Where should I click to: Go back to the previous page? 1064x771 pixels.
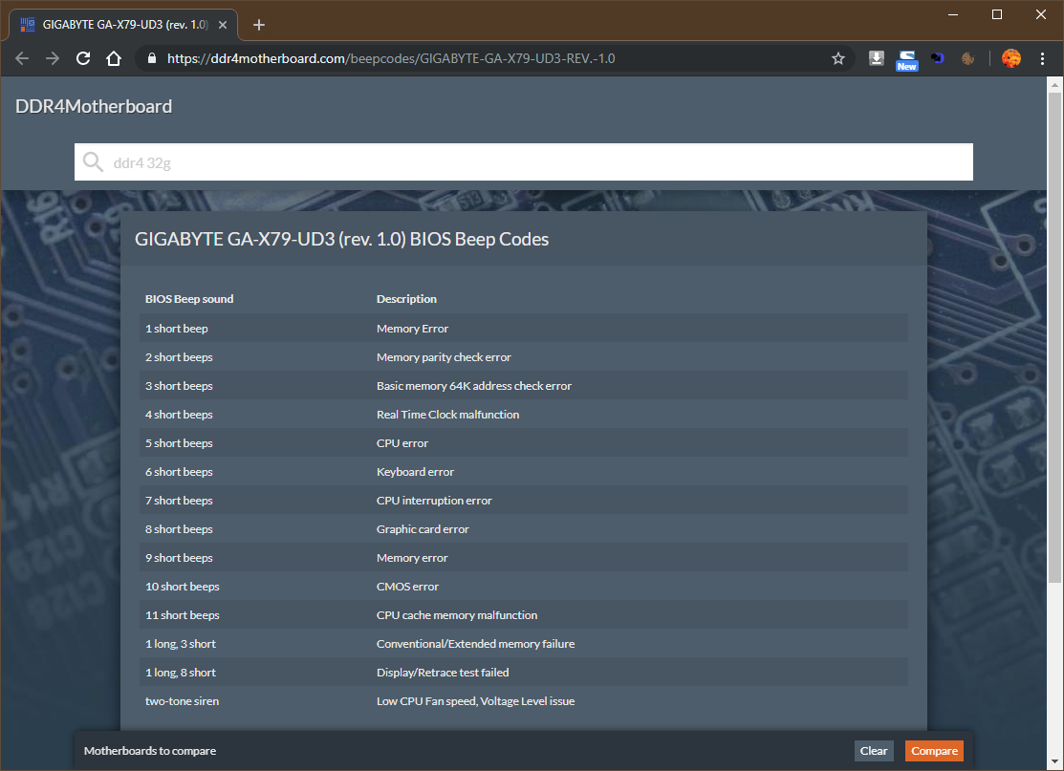pos(22,58)
